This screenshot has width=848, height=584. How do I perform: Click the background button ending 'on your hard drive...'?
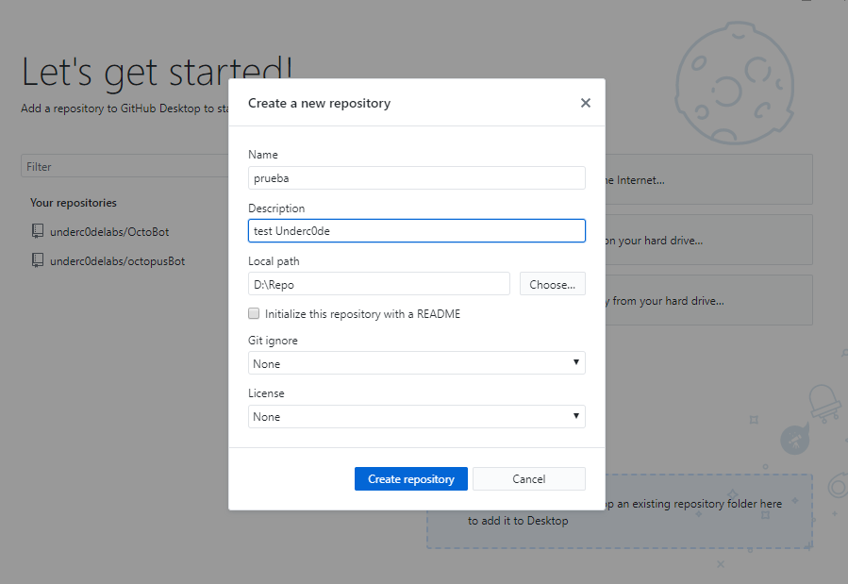(708, 240)
